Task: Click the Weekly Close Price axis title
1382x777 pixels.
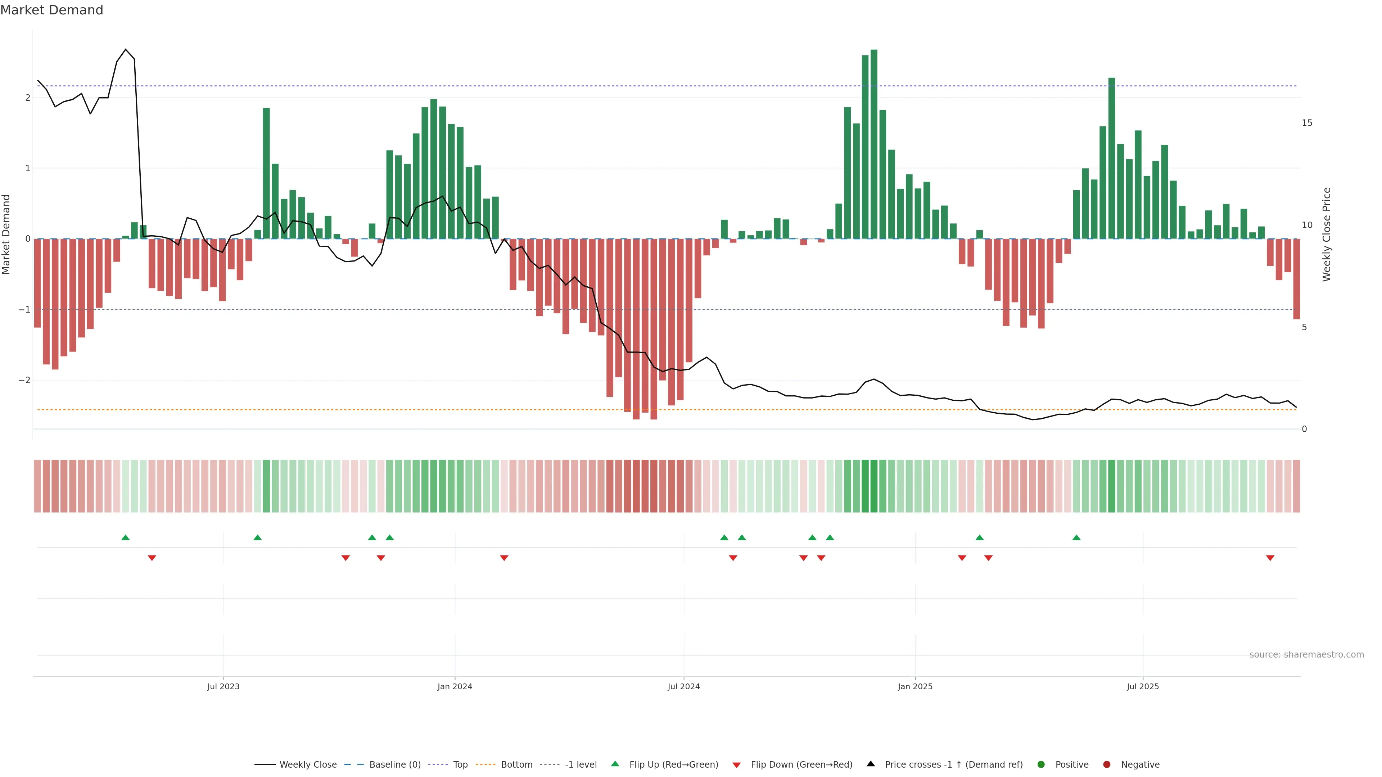Action: [x=1326, y=234]
